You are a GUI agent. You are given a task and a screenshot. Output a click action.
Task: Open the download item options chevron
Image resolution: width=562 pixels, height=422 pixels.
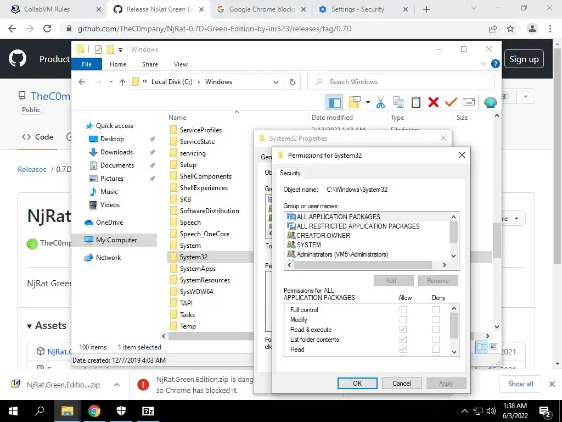pyautogui.click(x=116, y=385)
